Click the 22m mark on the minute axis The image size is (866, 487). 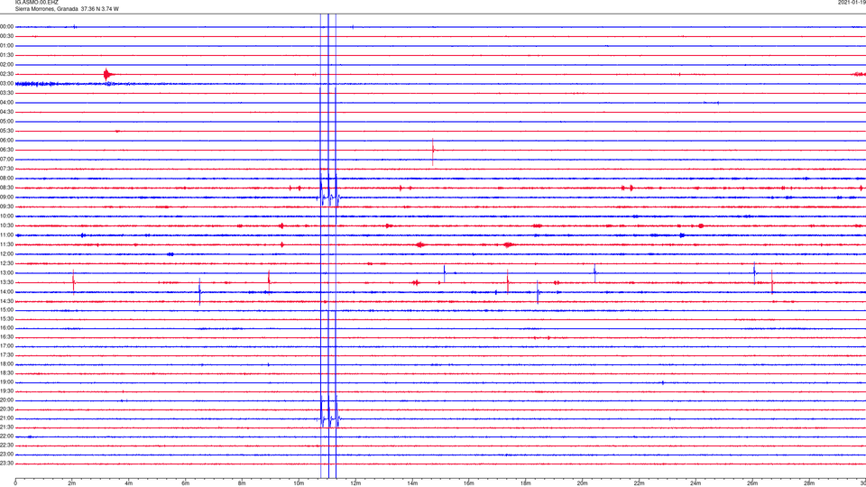639,483
